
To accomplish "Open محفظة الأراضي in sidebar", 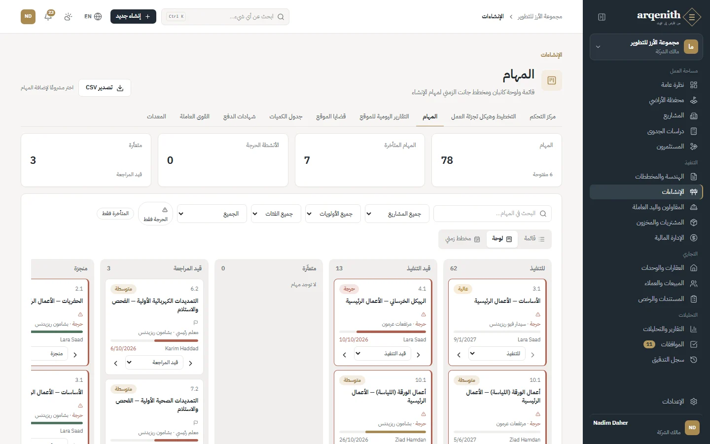I will coord(646,100).
